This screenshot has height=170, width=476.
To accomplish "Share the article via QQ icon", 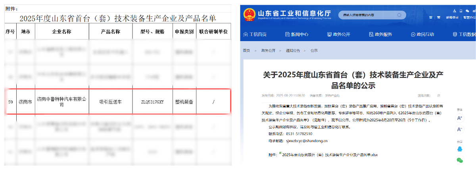I will 460,149.
